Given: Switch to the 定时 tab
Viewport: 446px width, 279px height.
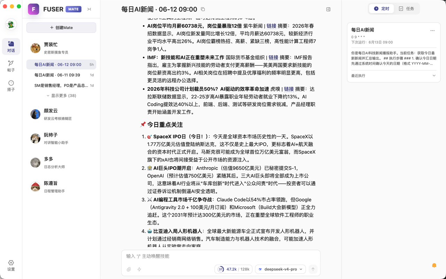Looking at the screenshot, I should click(x=382, y=9).
